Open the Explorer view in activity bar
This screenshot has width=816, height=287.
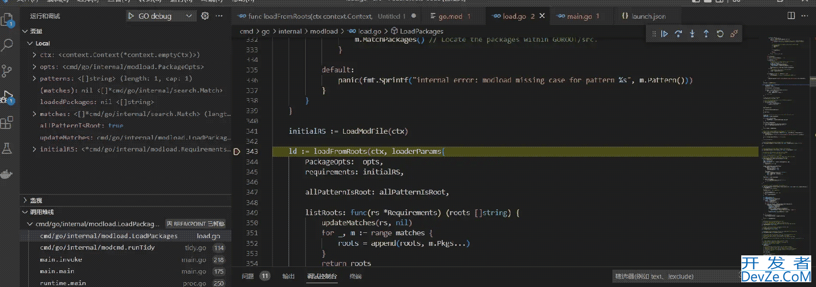(x=7, y=20)
